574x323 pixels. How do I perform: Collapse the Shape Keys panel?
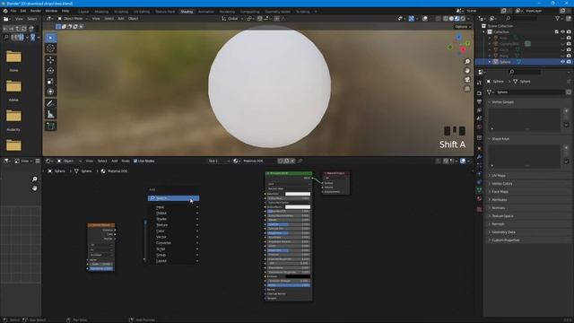tap(500, 139)
